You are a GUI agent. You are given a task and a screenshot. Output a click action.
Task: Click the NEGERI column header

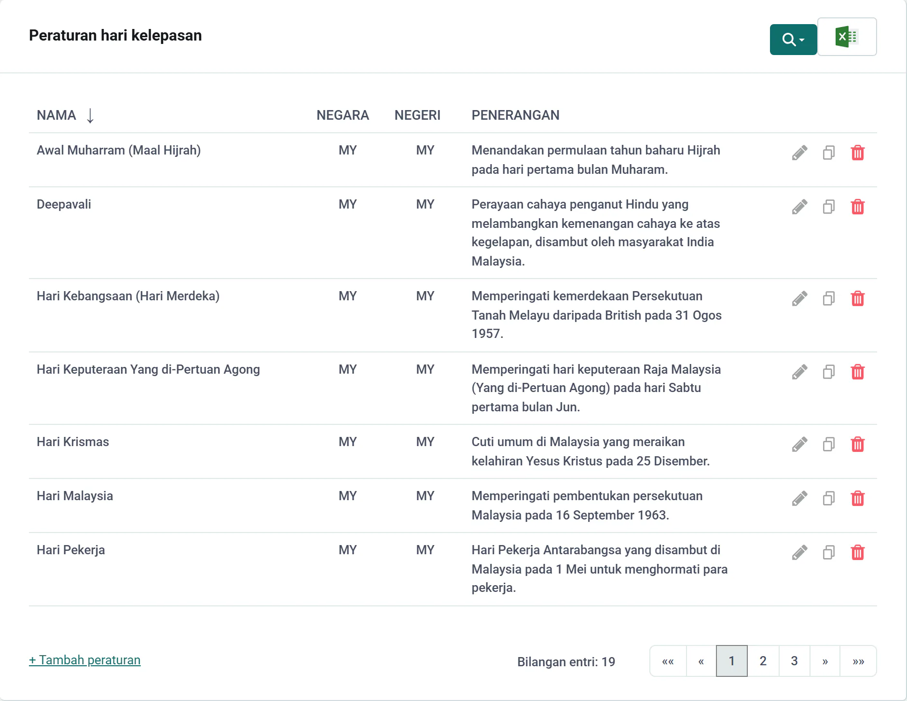[x=417, y=115]
